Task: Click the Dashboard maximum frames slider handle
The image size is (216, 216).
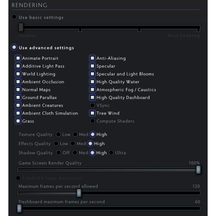Action: pyautogui.click(x=19, y=208)
